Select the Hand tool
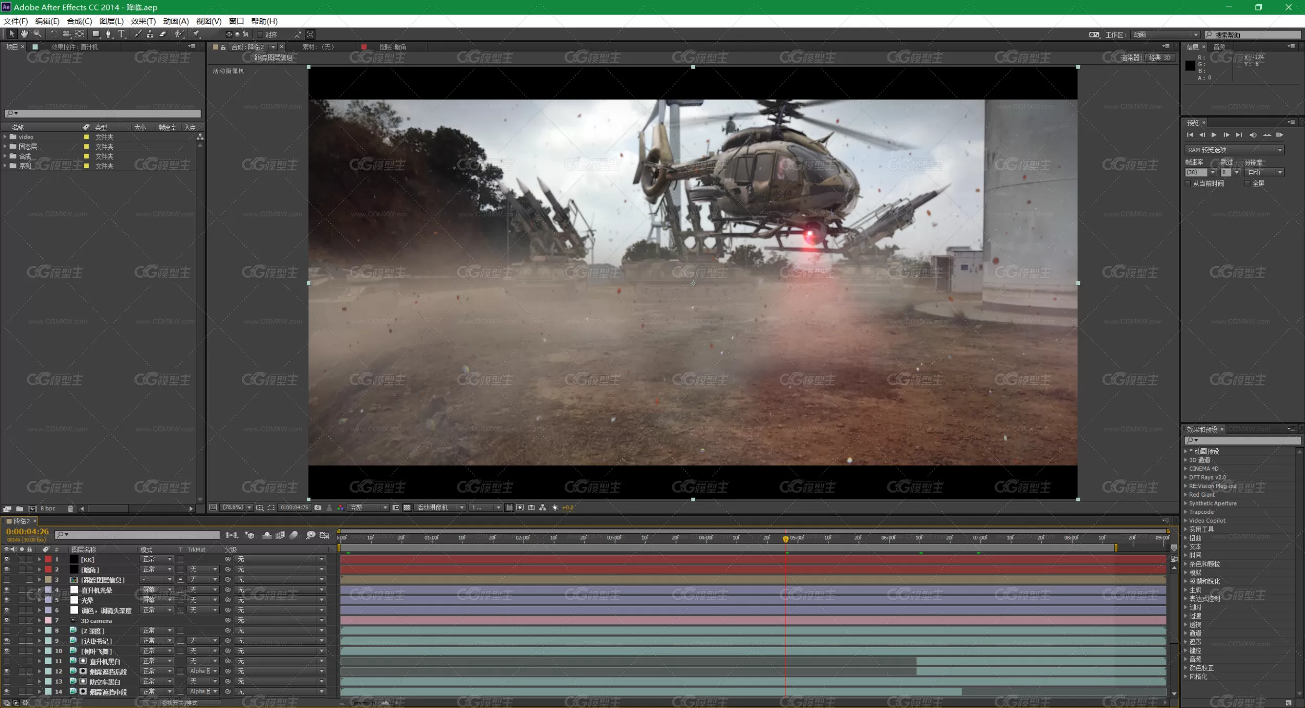The image size is (1305, 708). (x=24, y=34)
